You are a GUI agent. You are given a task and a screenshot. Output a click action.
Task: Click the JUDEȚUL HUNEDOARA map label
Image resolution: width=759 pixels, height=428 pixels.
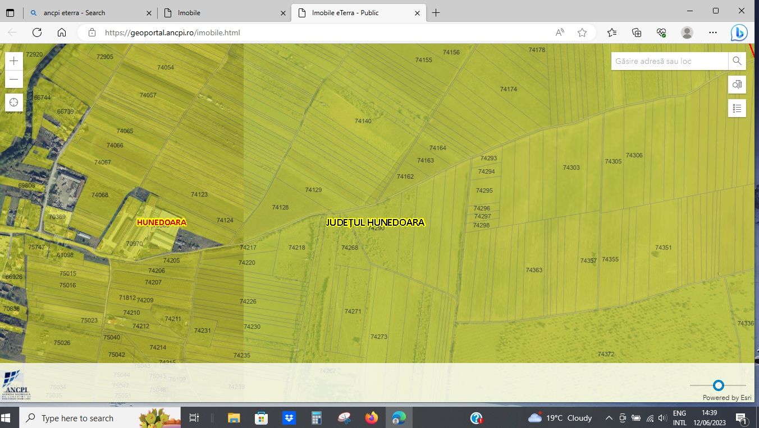pos(376,222)
